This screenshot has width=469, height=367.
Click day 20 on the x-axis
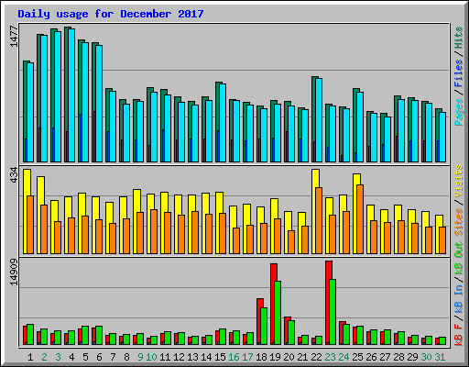(289, 357)
